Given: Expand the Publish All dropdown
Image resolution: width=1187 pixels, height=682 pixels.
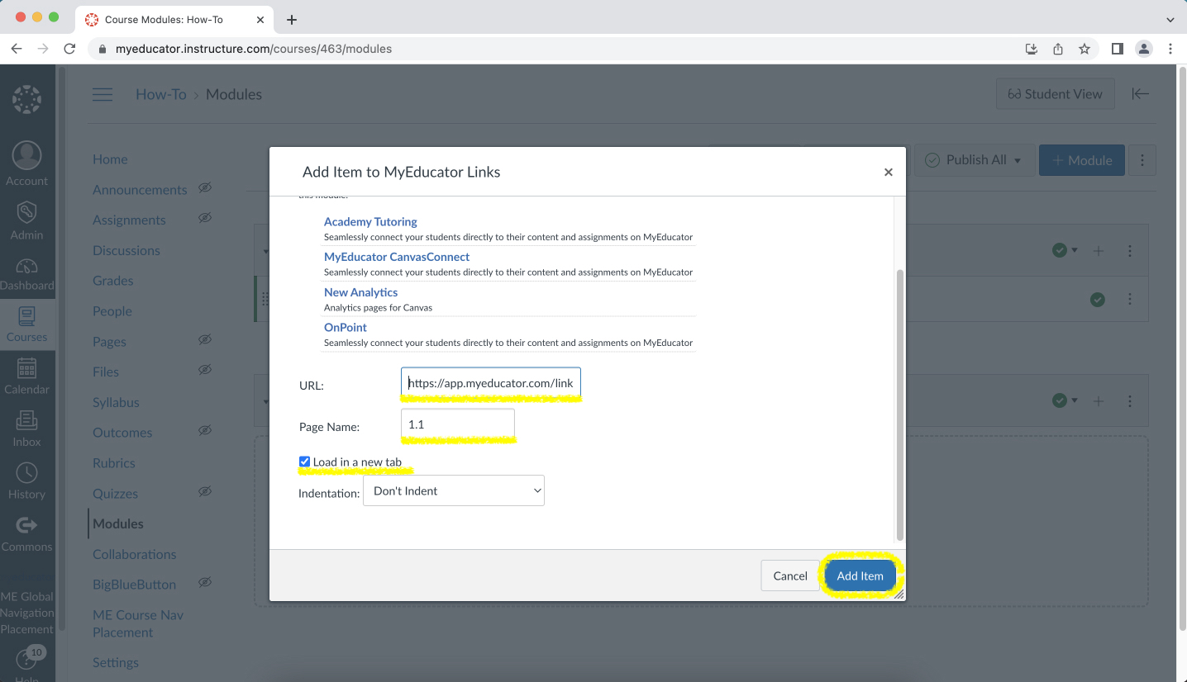Looking at the screenshot, I should point(974,160).
